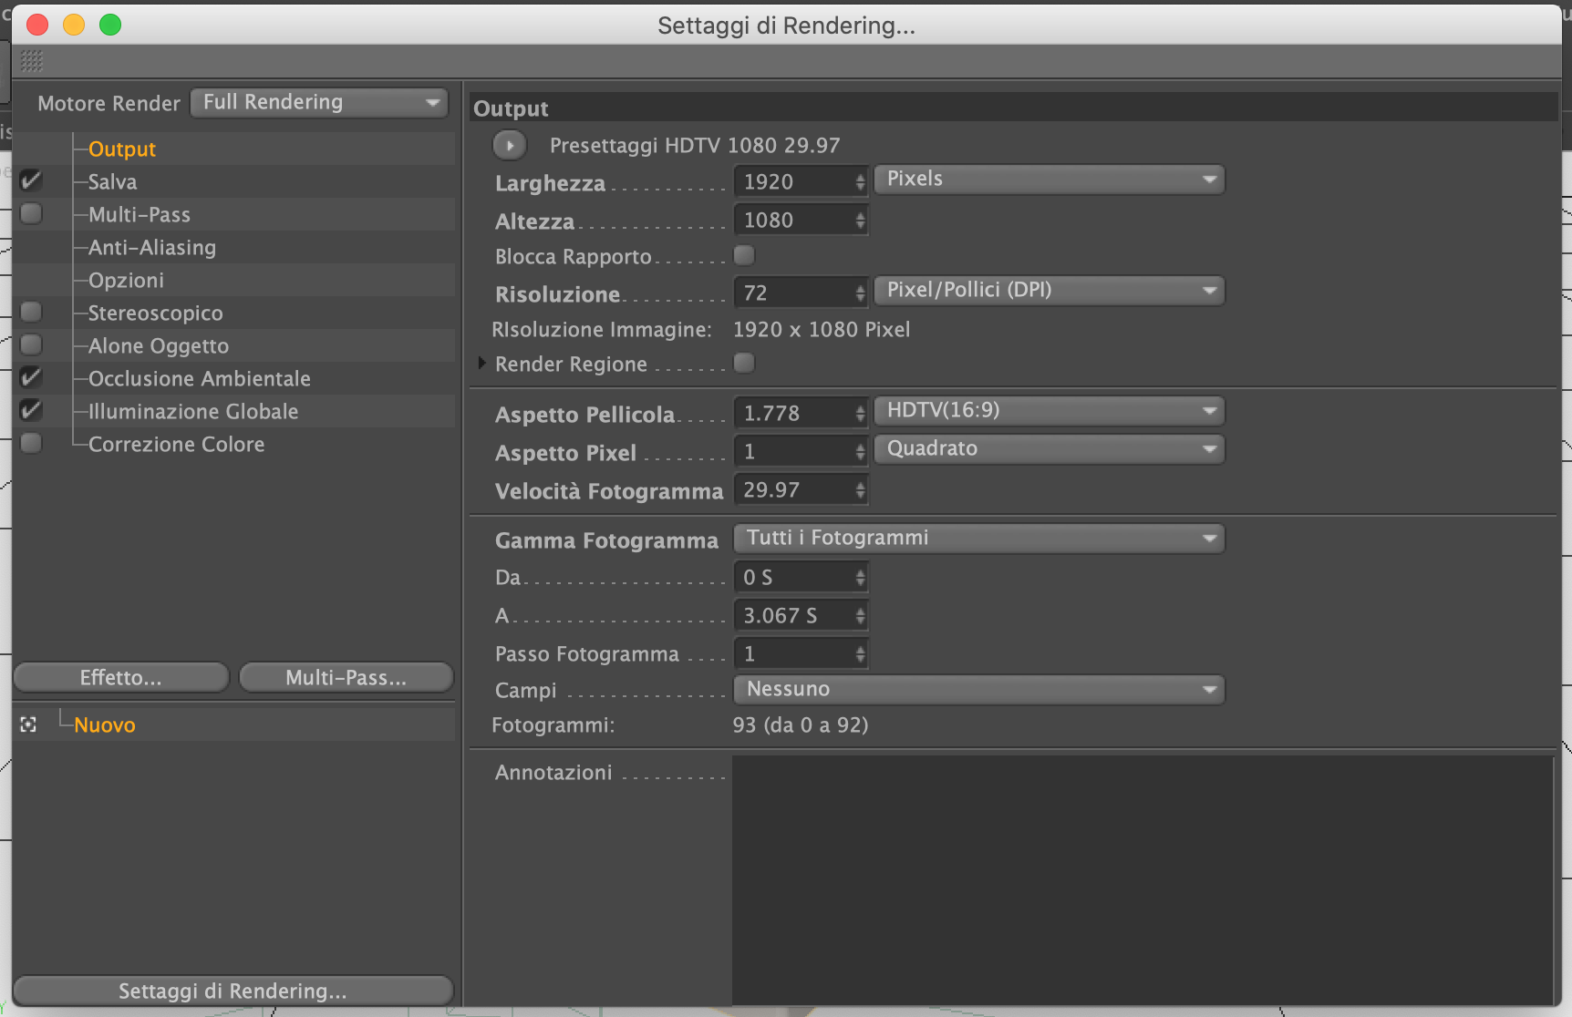
Task: Select Alone Oggetto in the settings list
Action: 159,345
